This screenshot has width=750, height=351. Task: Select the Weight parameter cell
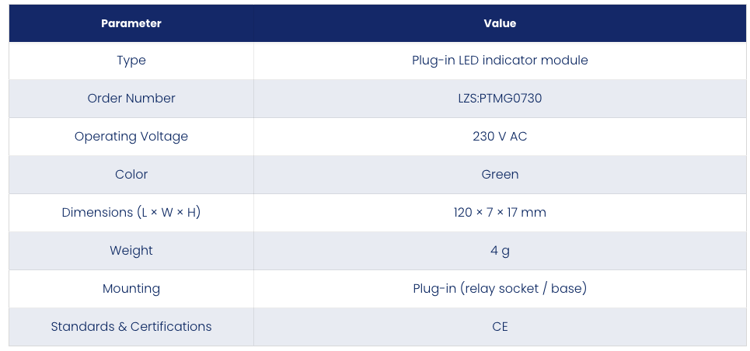click(131, 251)
